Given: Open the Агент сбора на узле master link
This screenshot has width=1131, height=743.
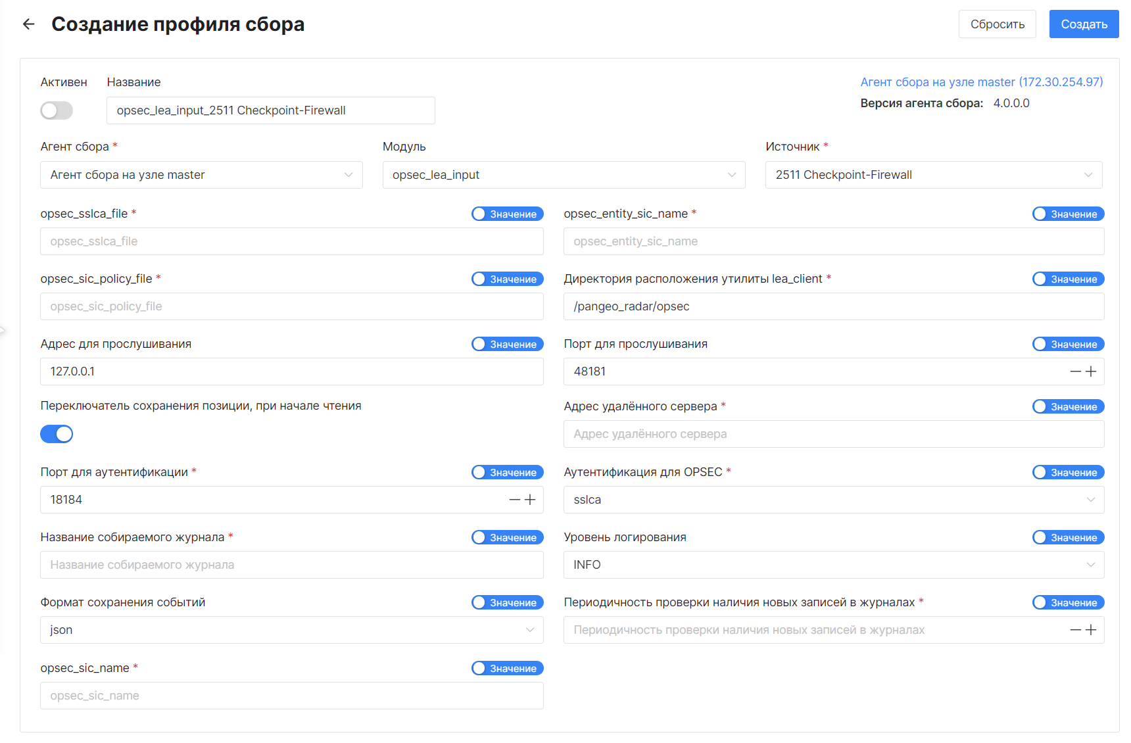Looking at the screenshot, I should click(981, 82).
